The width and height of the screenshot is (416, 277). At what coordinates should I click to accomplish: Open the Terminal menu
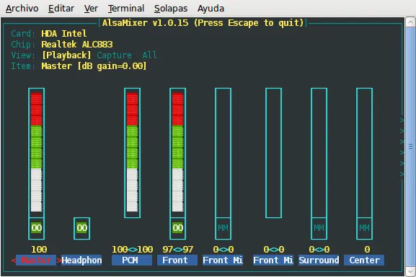(x=126, y=9)
